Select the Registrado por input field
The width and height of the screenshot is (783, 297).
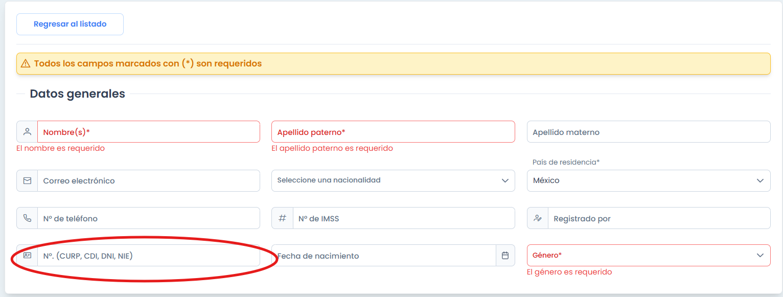click(x=658, y=218)
